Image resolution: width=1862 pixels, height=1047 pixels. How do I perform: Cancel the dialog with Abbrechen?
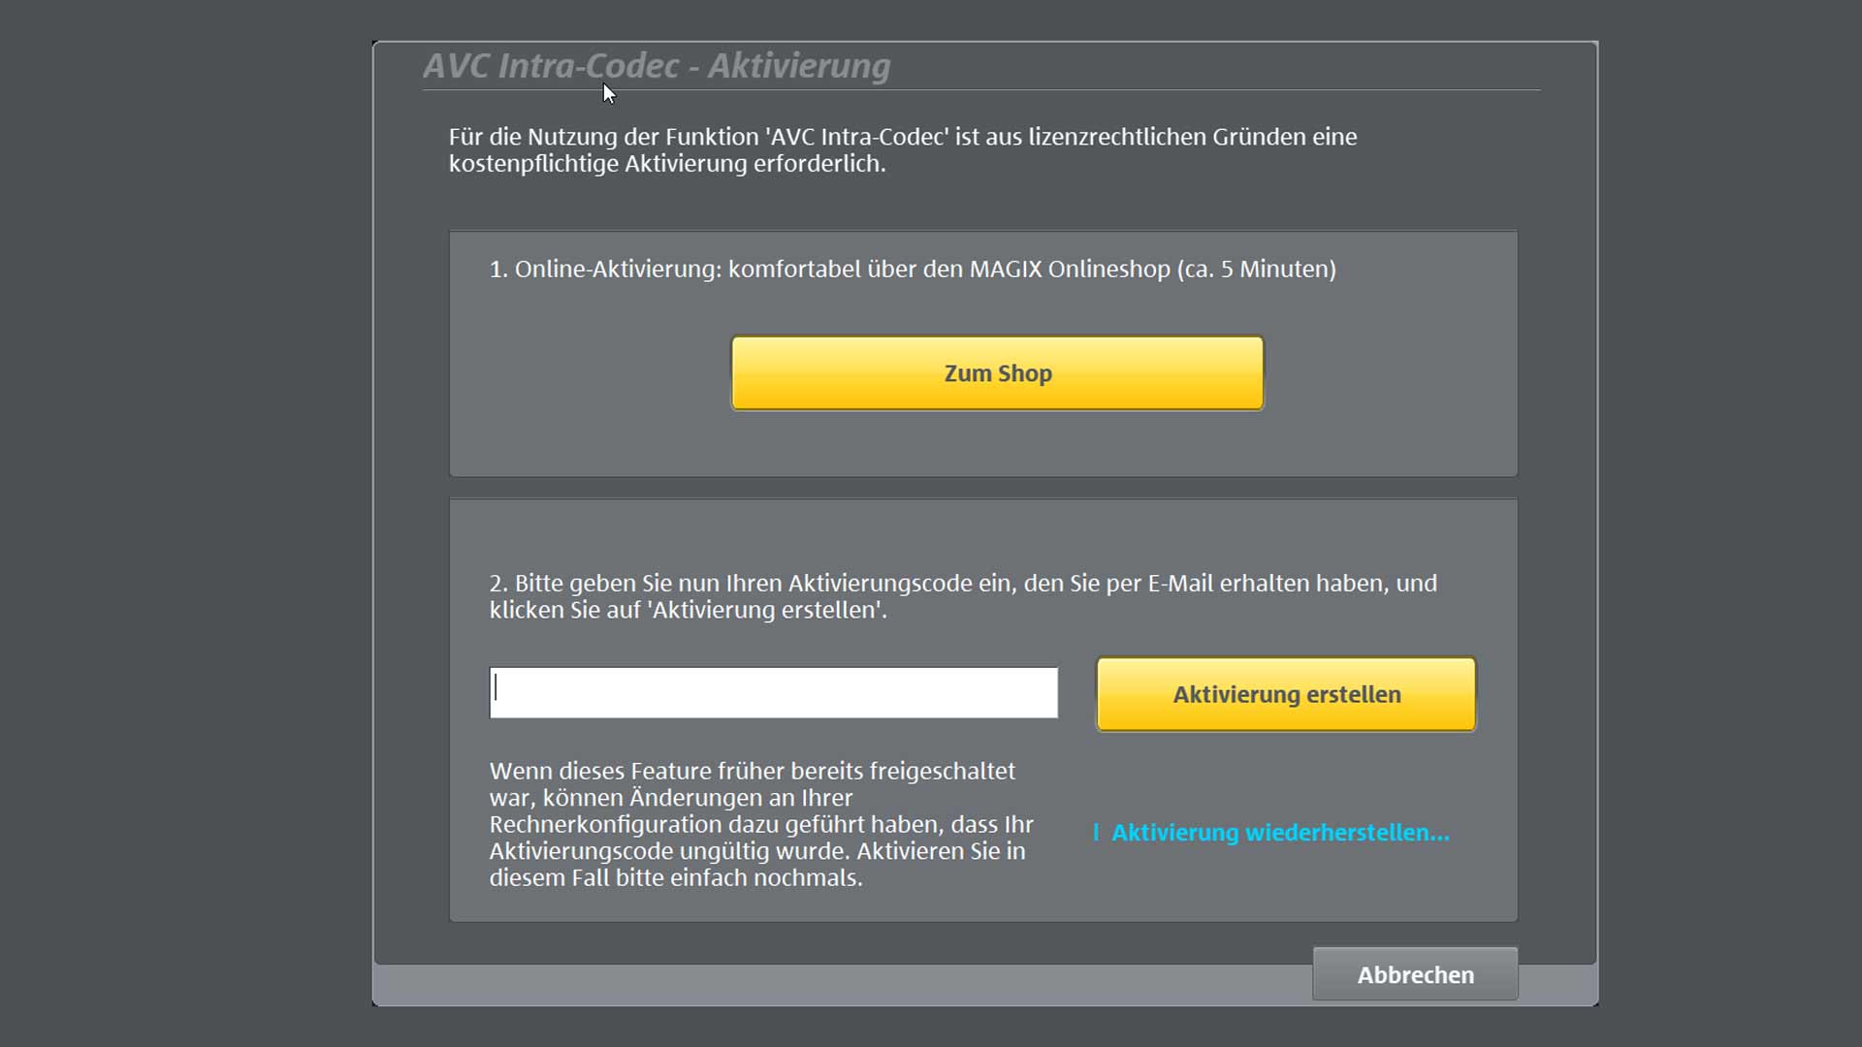pos(1415,974)
